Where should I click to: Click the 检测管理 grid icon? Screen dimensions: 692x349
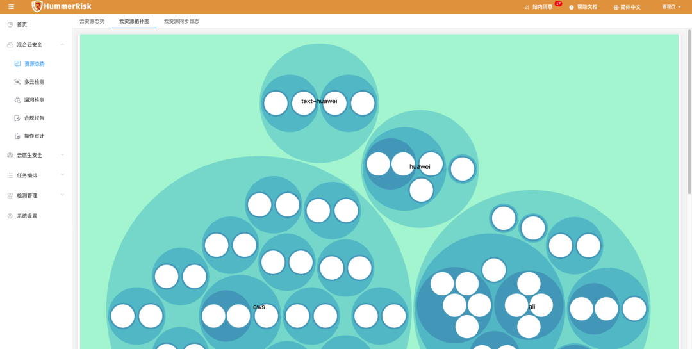pyautogui.click(x=10, y=195)
